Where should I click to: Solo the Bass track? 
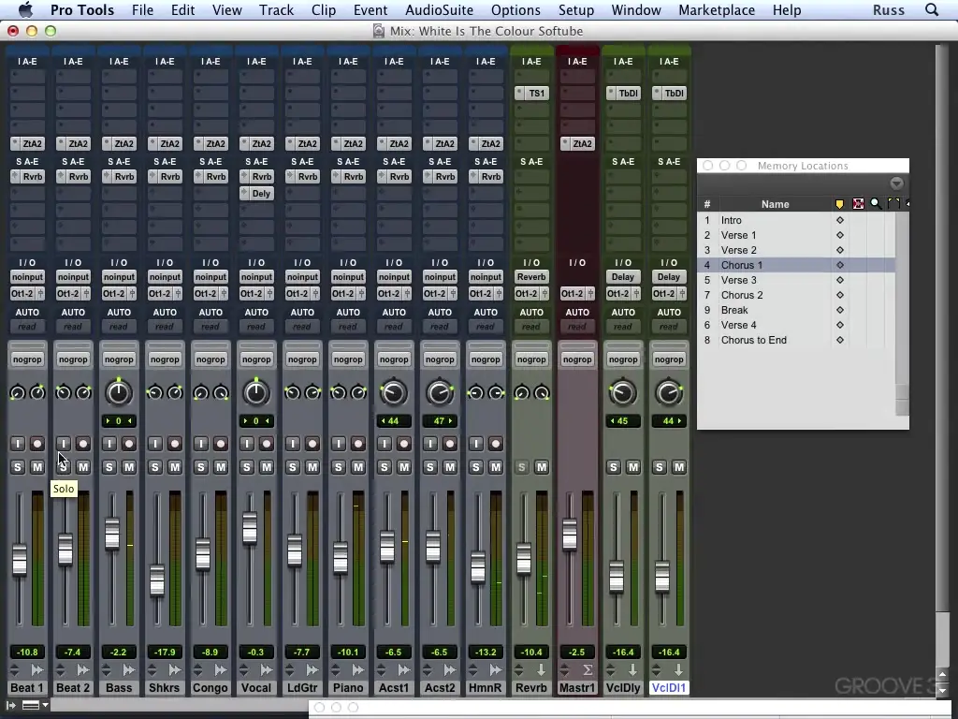[109, 467]
